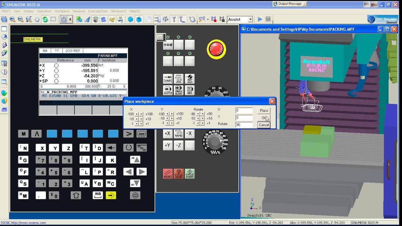Cancel the Place workpiece dialog

click(264, 125)
